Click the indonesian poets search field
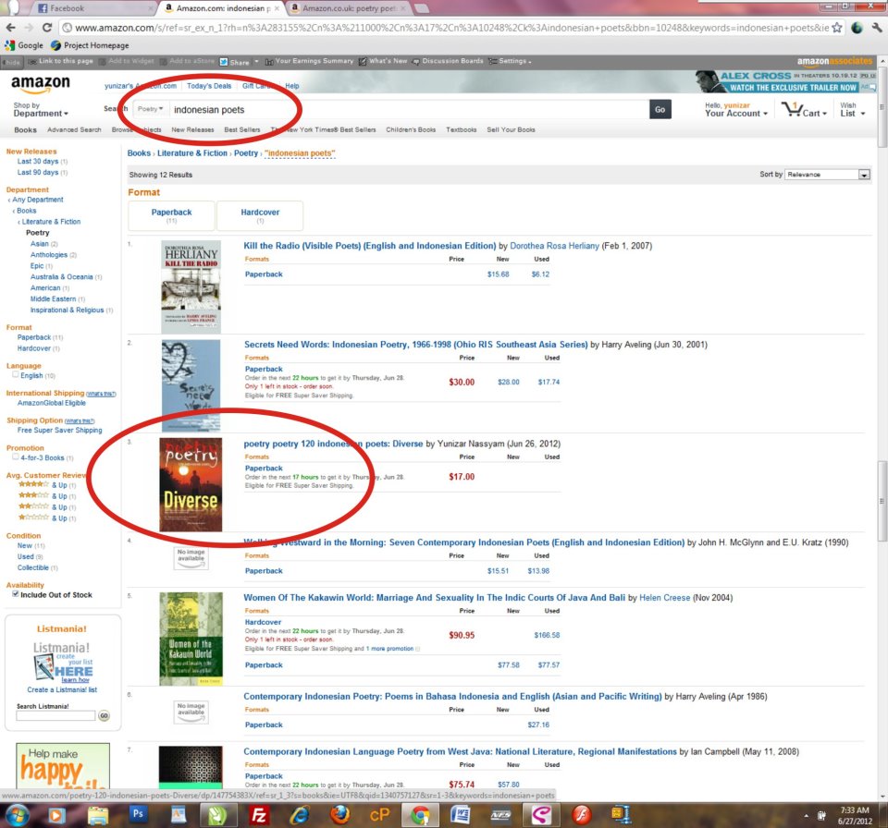Viewport: 888px width, 828px height. point(409,109)
